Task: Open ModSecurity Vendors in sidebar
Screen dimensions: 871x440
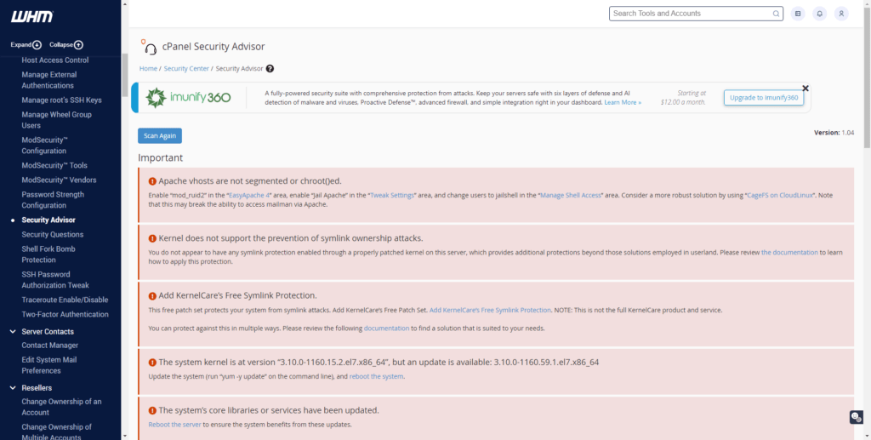Action: click(59, 180)
